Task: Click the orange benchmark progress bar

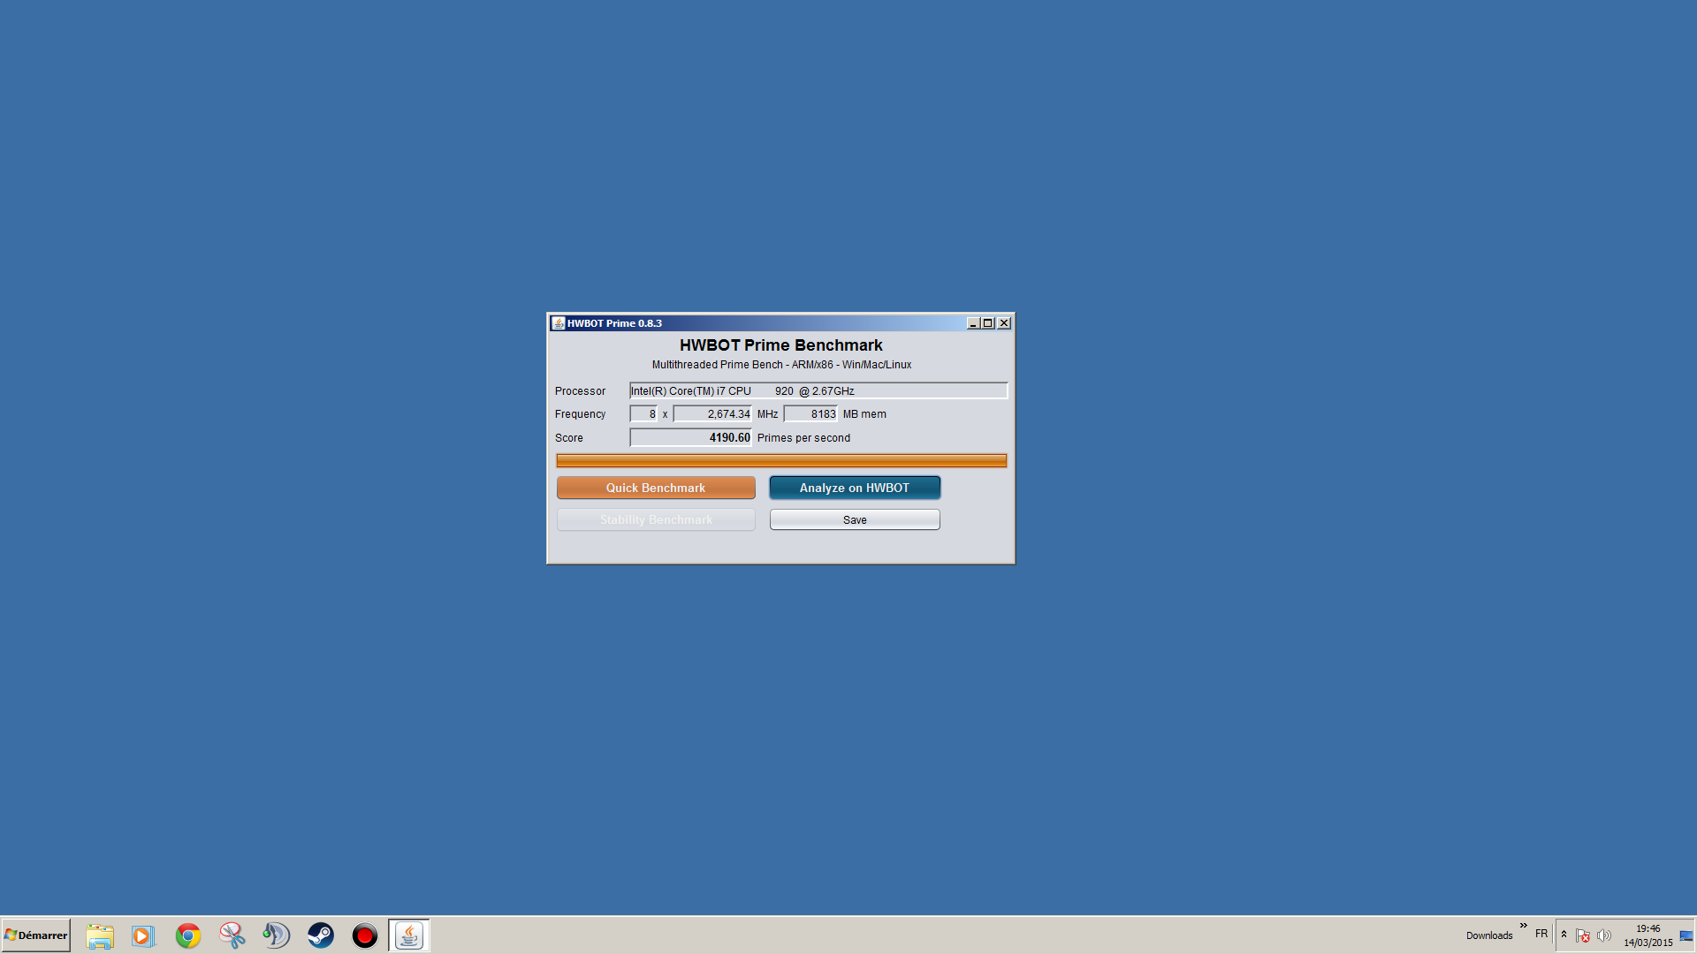Action: 781,460
